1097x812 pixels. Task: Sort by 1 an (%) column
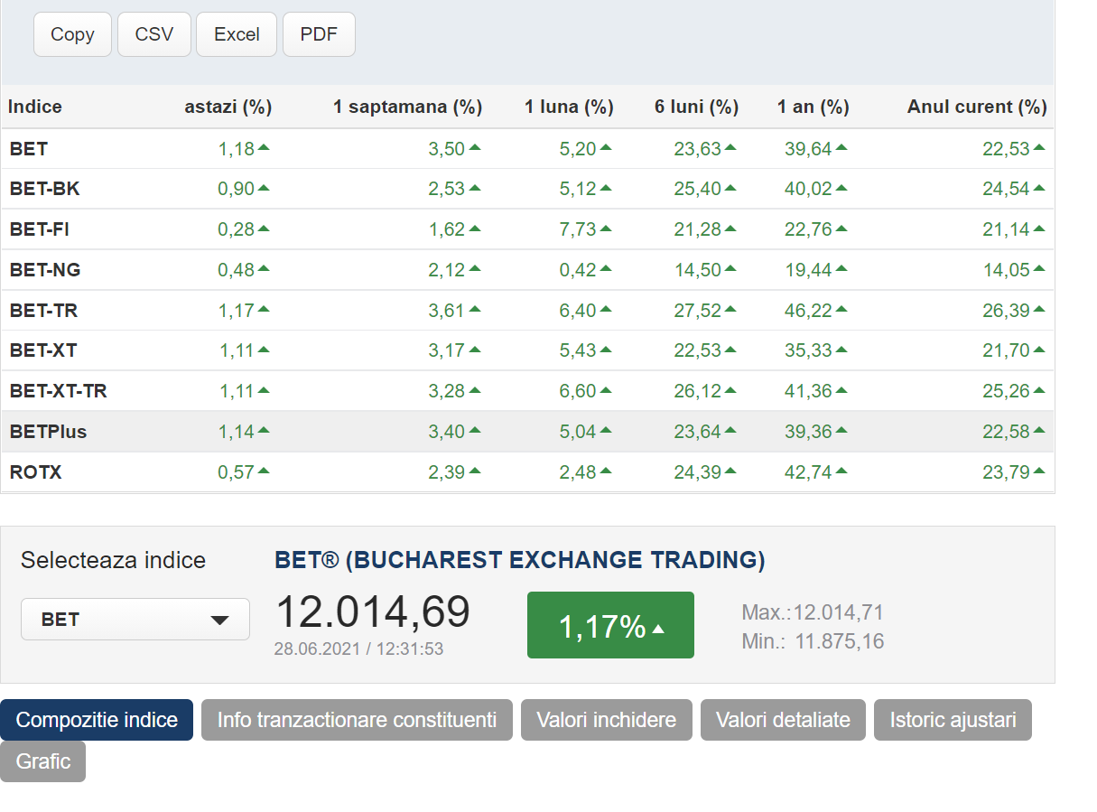click(x=813, y=107)
